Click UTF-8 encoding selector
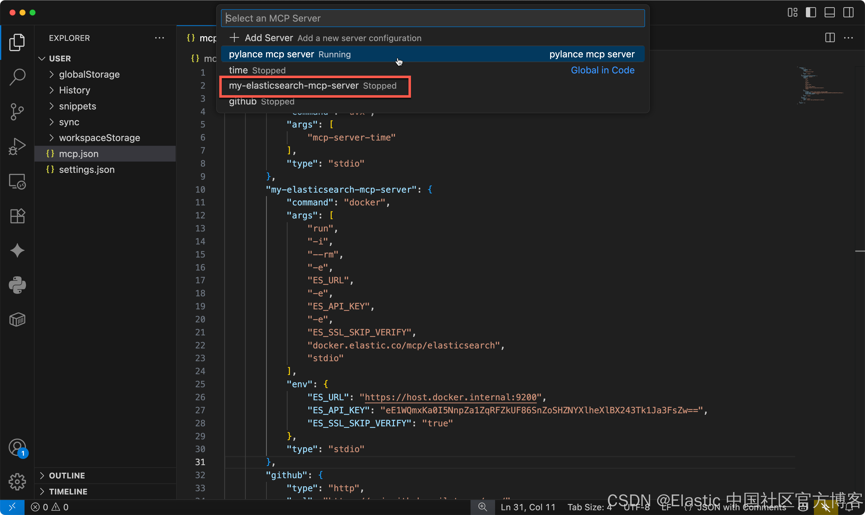Viewport: 865px width, 515px height. [636, 507]
